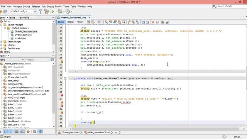
Task: Click the Output window icon at the bottom
Action: tap(2, 137)
